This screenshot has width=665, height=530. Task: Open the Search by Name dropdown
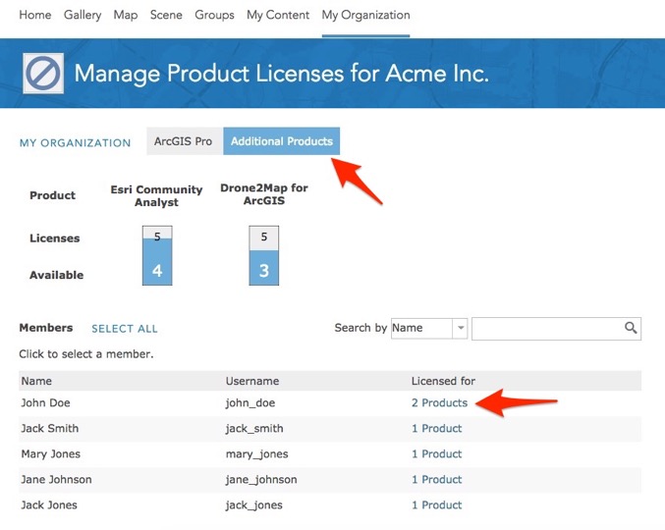point(428,328)
